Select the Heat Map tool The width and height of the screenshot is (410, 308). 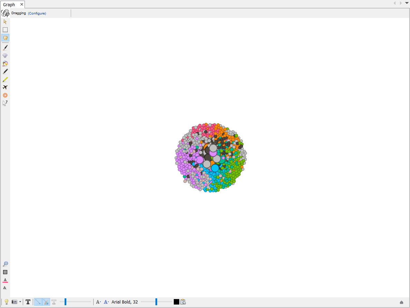5,95
